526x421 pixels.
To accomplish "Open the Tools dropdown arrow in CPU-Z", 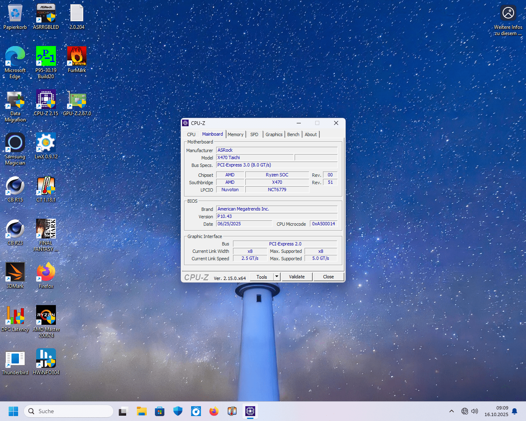I will tap(277, 277).
